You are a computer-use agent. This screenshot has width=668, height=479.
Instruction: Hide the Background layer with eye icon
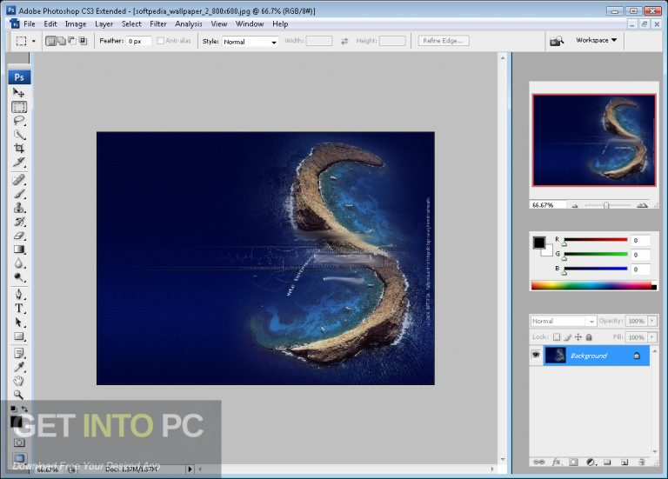tap(536, 354)
